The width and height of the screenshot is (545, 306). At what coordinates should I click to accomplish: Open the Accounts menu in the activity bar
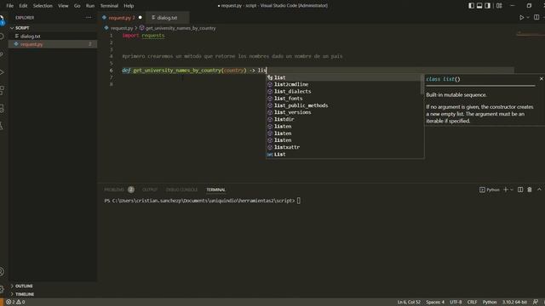tap(2, 271)
